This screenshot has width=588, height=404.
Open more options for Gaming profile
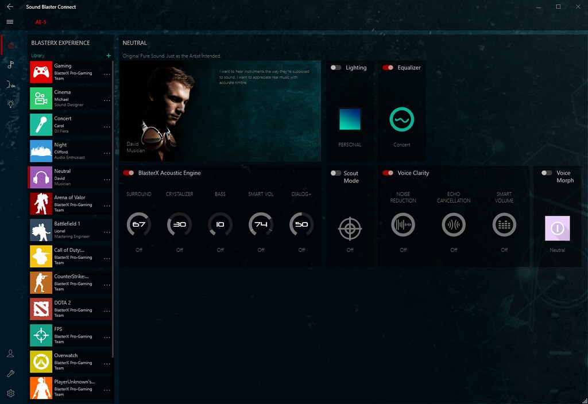[107, 74]
